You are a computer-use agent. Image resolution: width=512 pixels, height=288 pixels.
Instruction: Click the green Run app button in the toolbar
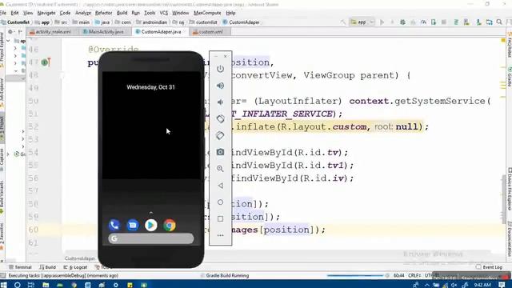[382, 22]
